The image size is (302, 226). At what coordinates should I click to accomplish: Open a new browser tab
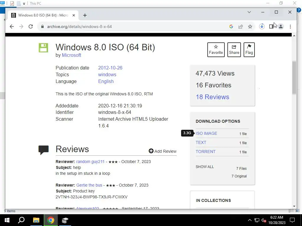click(85, 15)
